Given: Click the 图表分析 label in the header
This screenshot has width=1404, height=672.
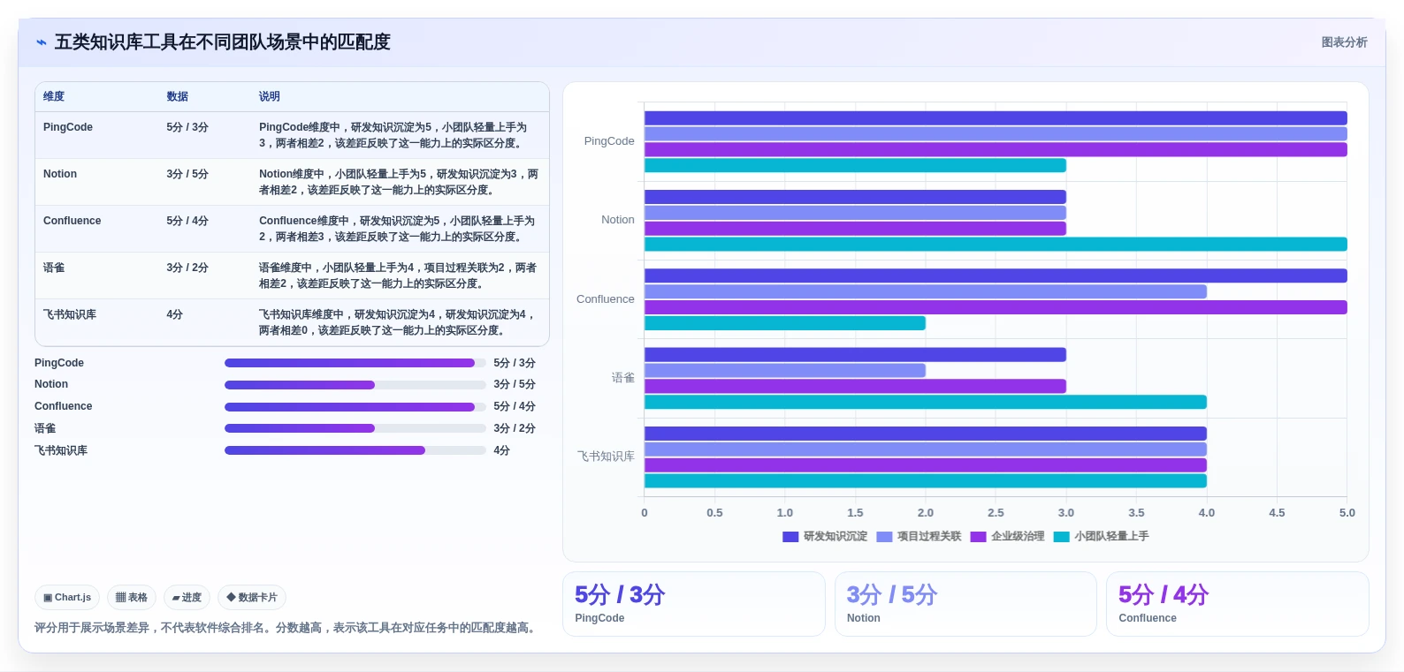Looking at the screenshot, I should pos(1344,42).
